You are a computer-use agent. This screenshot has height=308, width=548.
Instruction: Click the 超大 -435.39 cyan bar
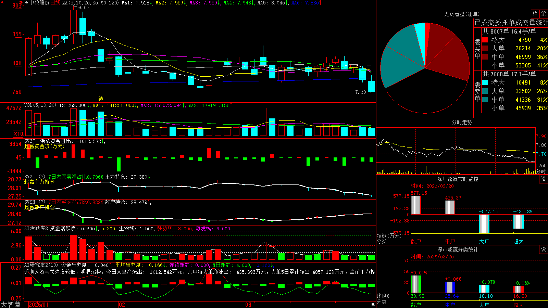click(x=518, y=221)
